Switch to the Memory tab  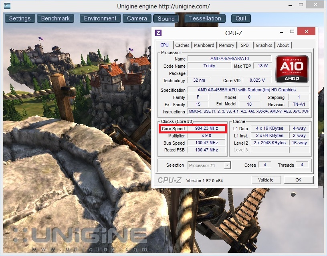(x=226, y=45)
